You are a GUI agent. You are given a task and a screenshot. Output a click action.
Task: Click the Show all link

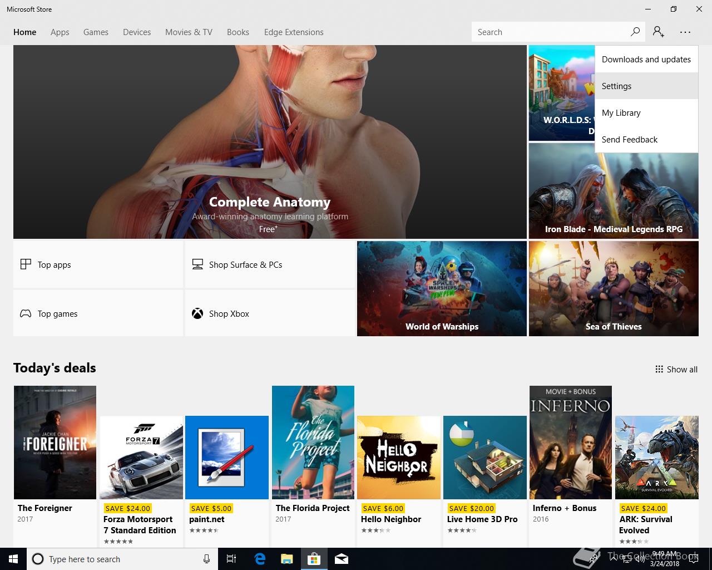click(x=676, y=369)
